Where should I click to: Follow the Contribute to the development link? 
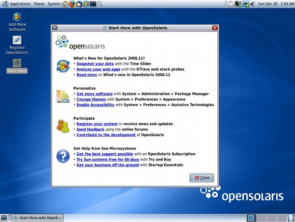coord(106,135)
